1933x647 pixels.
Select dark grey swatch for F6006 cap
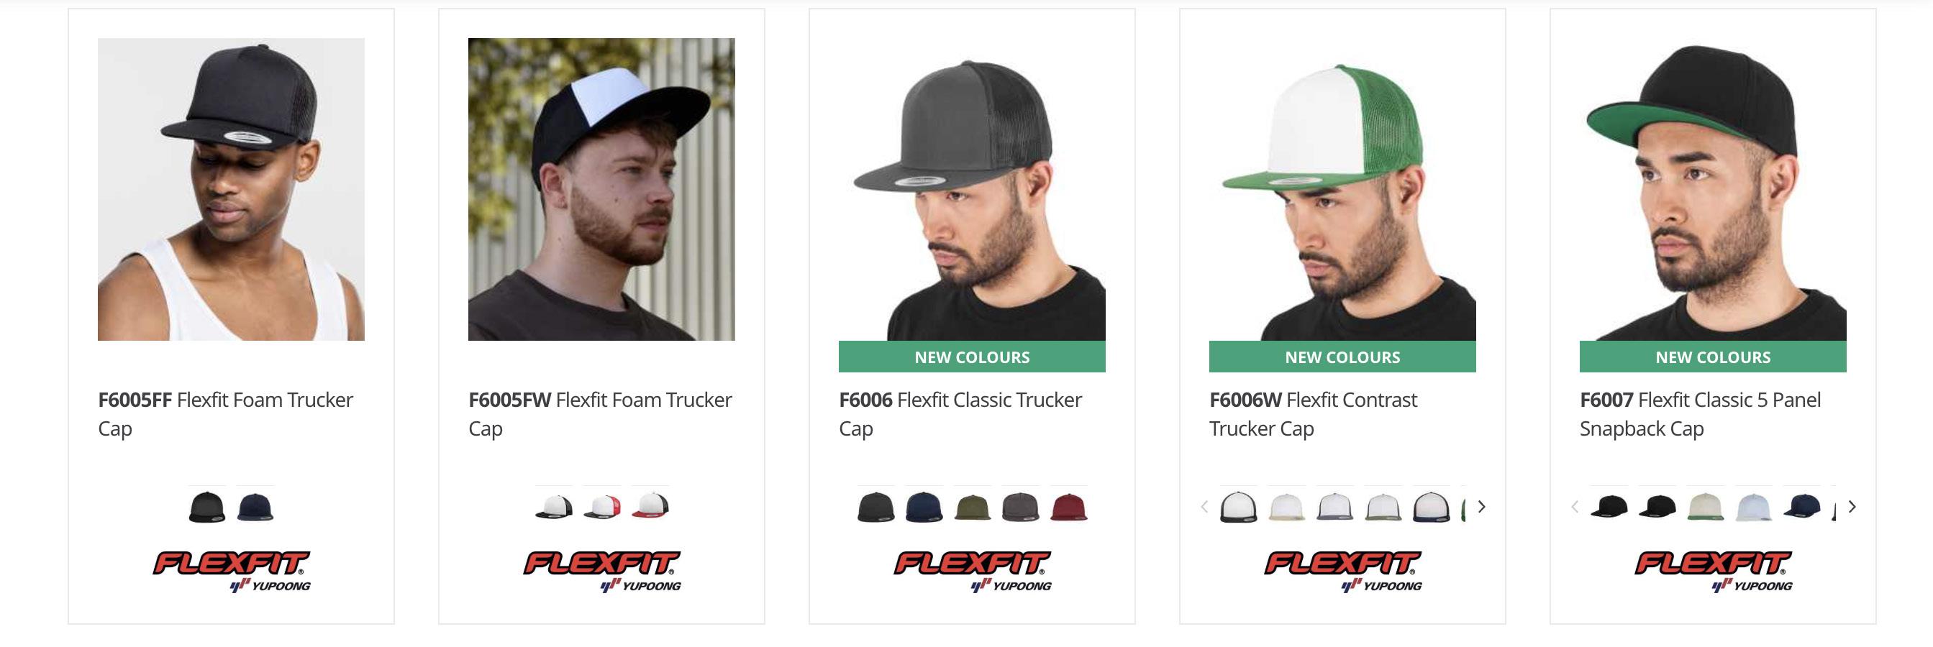pos(1021,507)
